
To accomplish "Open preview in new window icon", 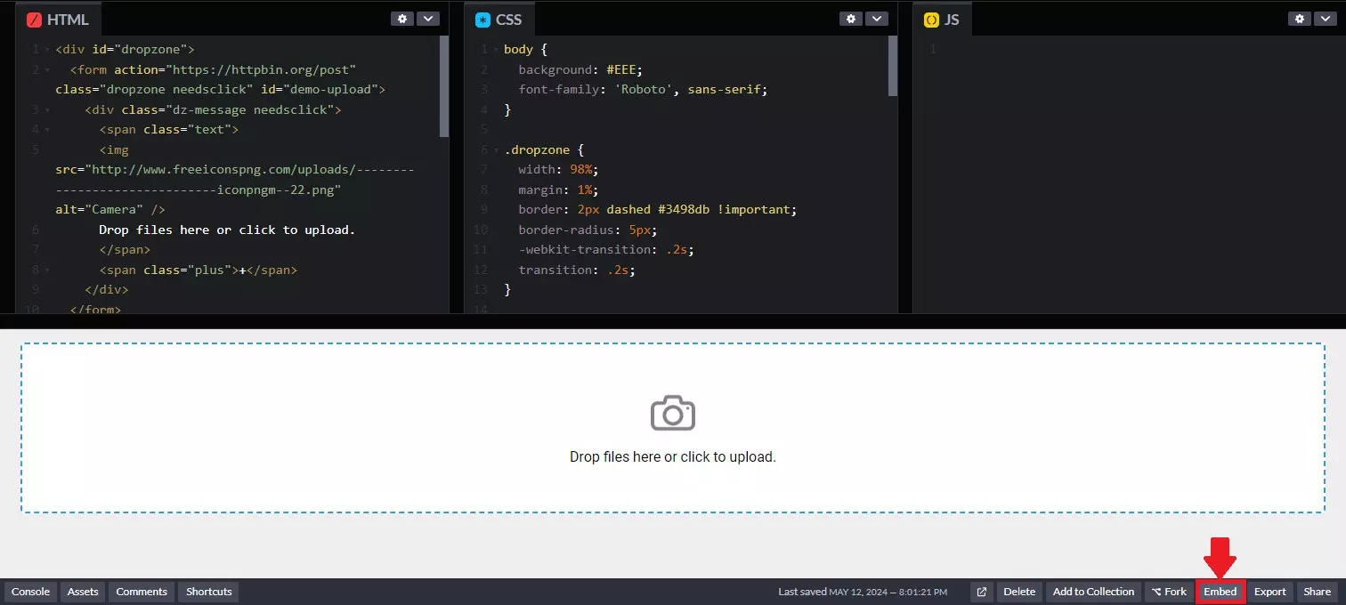I will 980,591.
